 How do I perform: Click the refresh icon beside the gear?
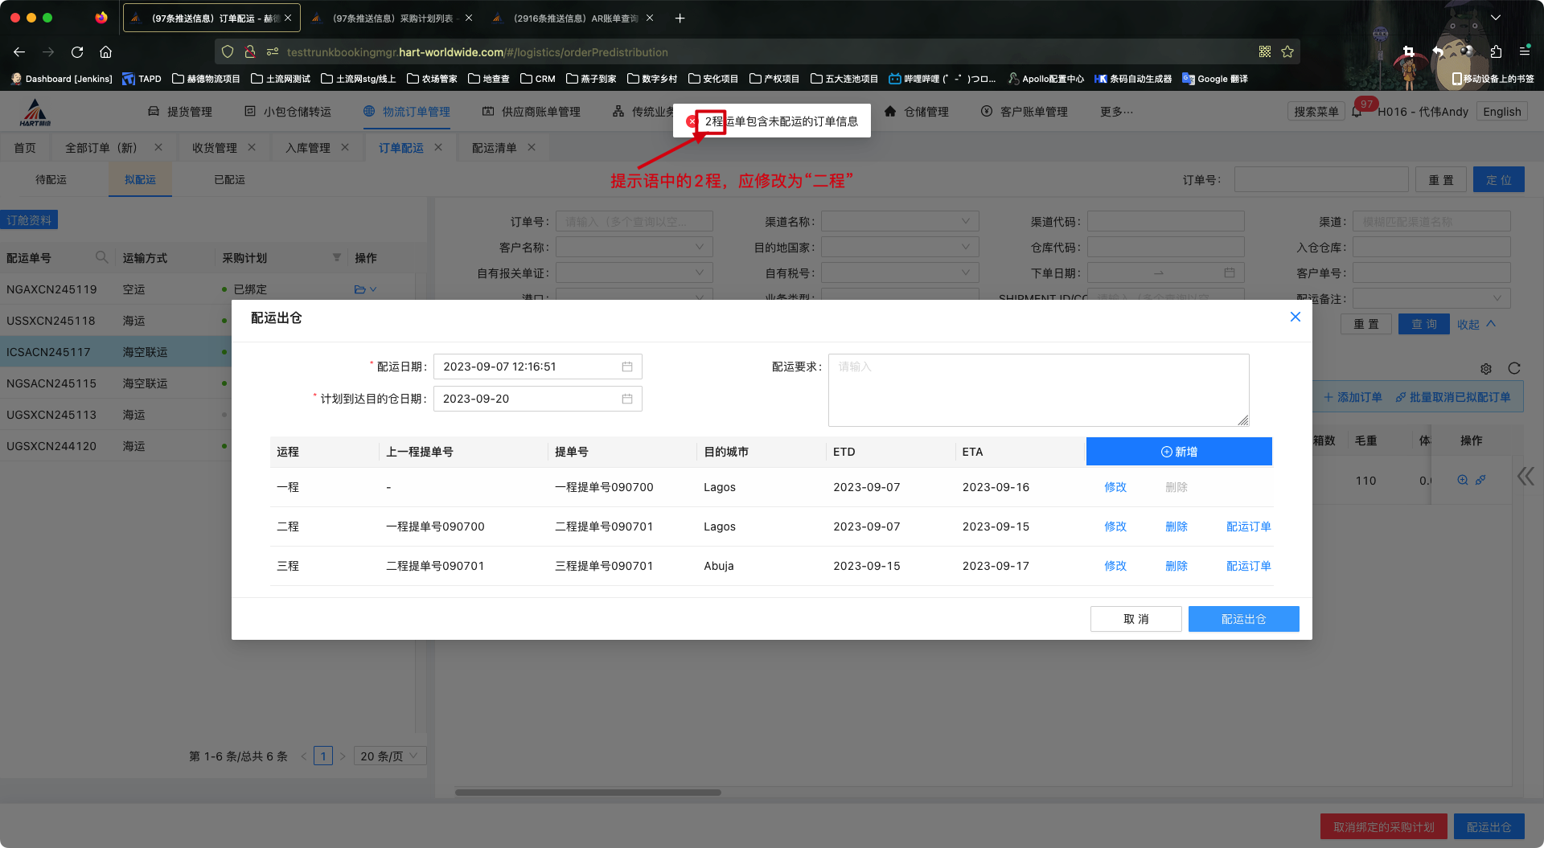1514,368
